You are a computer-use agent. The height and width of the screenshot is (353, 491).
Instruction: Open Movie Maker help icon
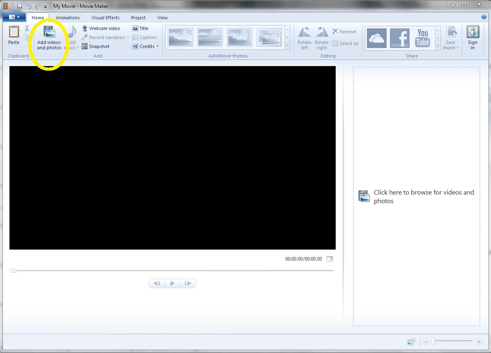tap(484, 17)
